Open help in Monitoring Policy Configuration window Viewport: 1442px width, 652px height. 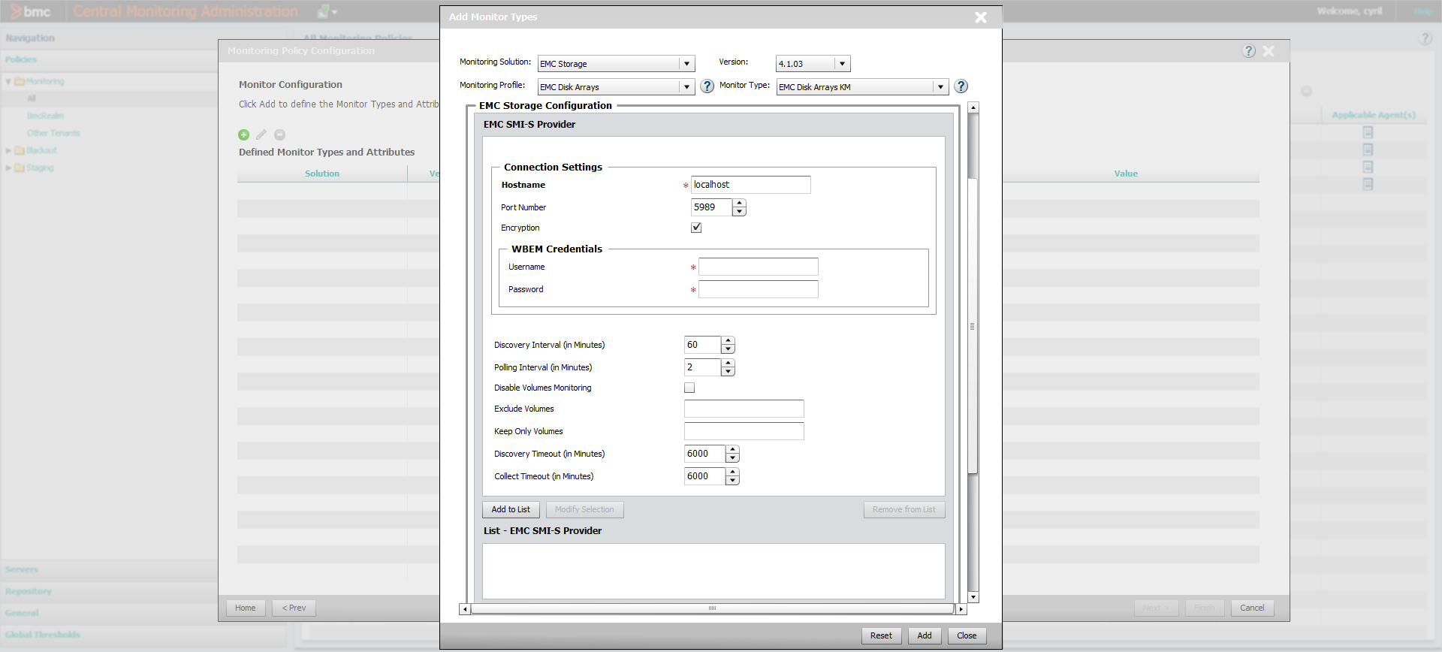pos(1249,51)
